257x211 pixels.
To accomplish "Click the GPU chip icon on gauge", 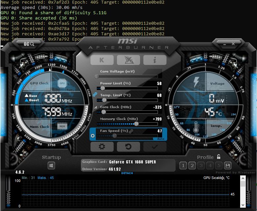I will 62,83.
